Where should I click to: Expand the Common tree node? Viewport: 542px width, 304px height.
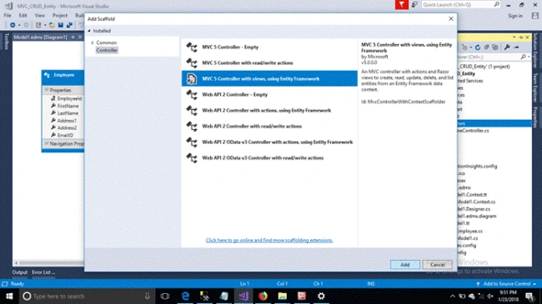(x=93, y=42)
